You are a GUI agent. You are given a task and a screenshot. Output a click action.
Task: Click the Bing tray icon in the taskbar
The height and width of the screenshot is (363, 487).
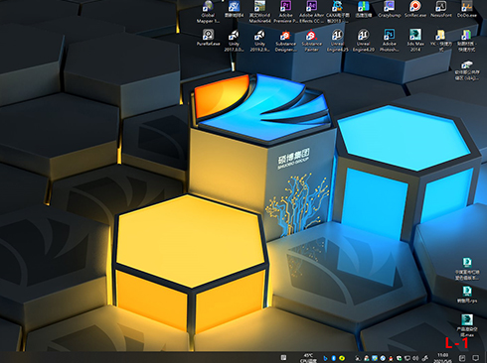point(325,358)
